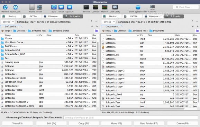Sort left panel by Date column
Viewport: 200px width, 127px height.
tap(83, 35)
